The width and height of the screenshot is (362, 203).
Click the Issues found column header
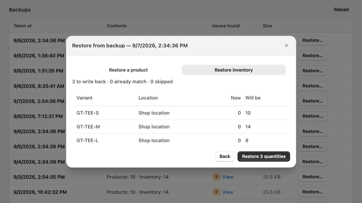225,26
